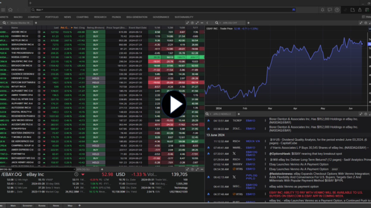Expand the monitor panel search dropdown arrow
This screenshot has width=371, height=208.
(x=8, y=23)
